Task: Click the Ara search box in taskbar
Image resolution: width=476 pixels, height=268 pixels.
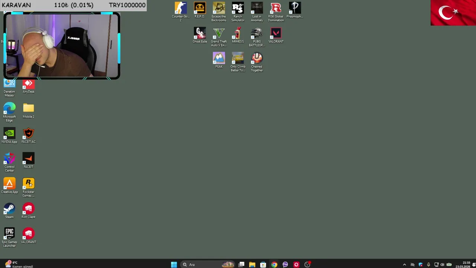Action: click(x=207, y=265)
